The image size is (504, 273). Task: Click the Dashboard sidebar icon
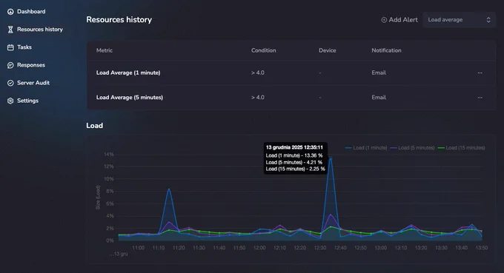10,12
